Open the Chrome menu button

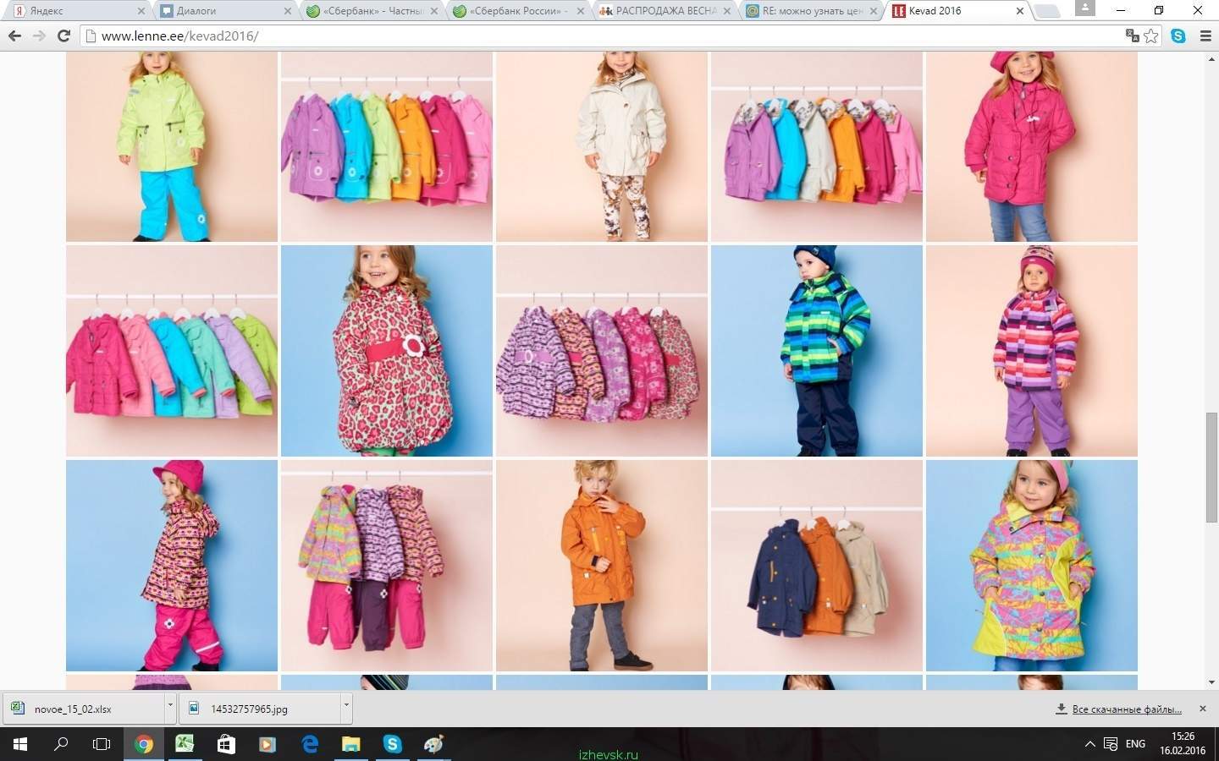[x=1205, y=36]
